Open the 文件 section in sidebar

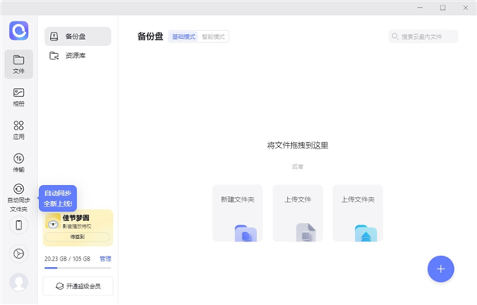[x=19, y=64]
